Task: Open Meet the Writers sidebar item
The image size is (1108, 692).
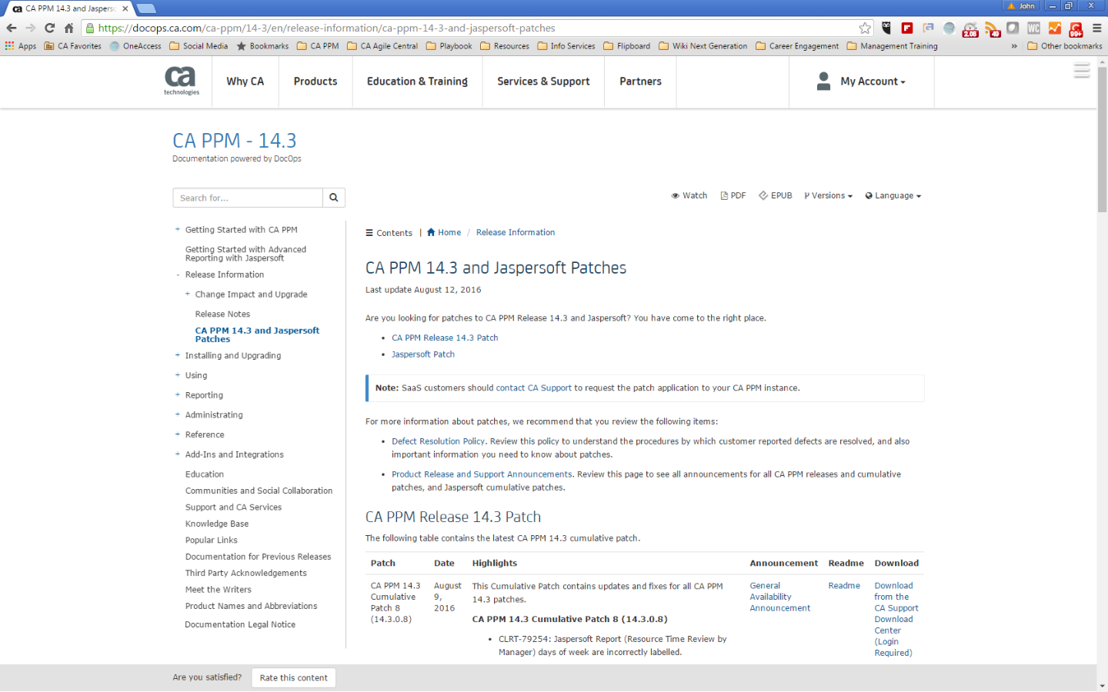Action: (x=219, y=590)
